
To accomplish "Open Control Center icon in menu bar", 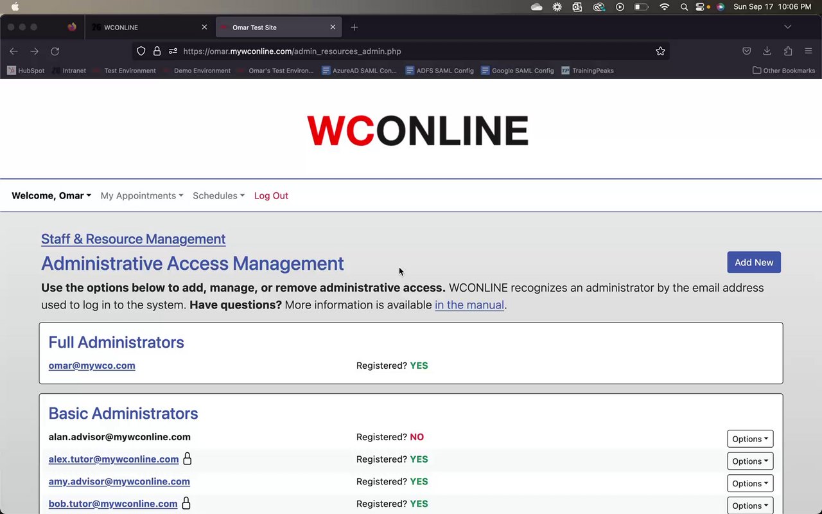I will pos(700,7).
